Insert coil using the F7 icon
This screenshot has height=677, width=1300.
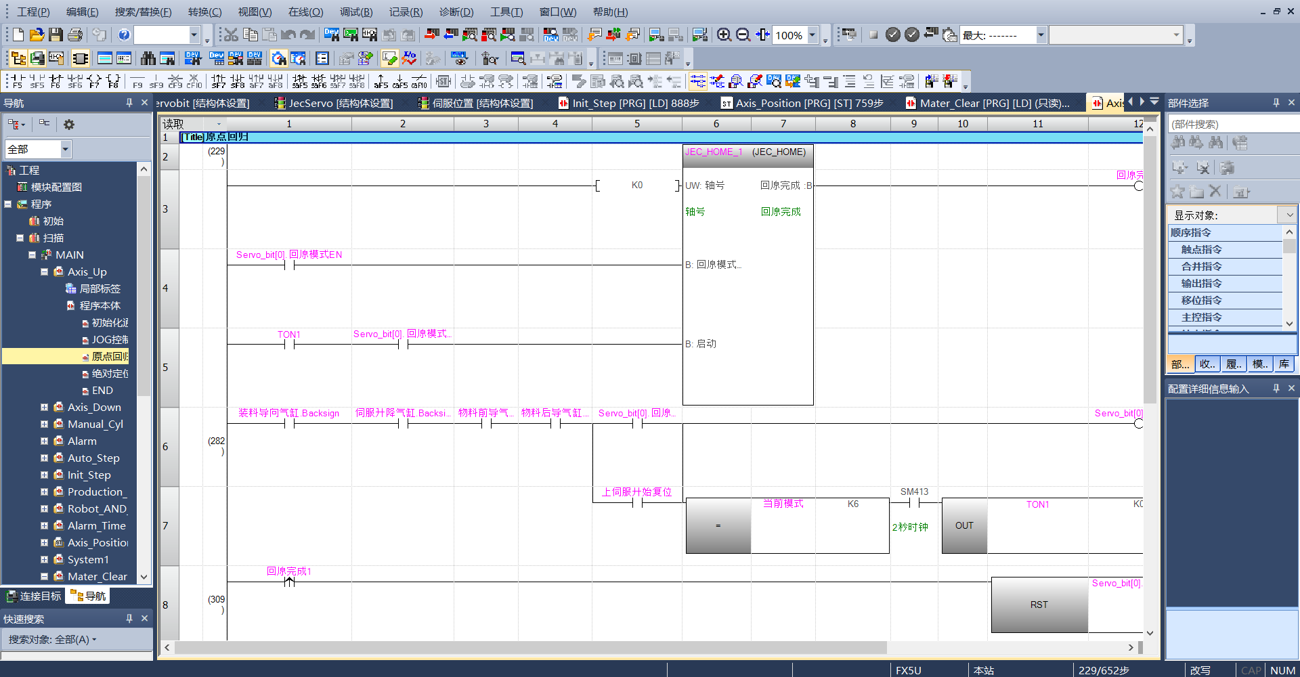click(94, 82)
